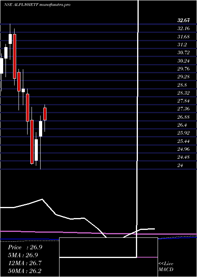Open the <<Live MACD link
This screenshot has width=197, height=277.
tap(166, 267)
